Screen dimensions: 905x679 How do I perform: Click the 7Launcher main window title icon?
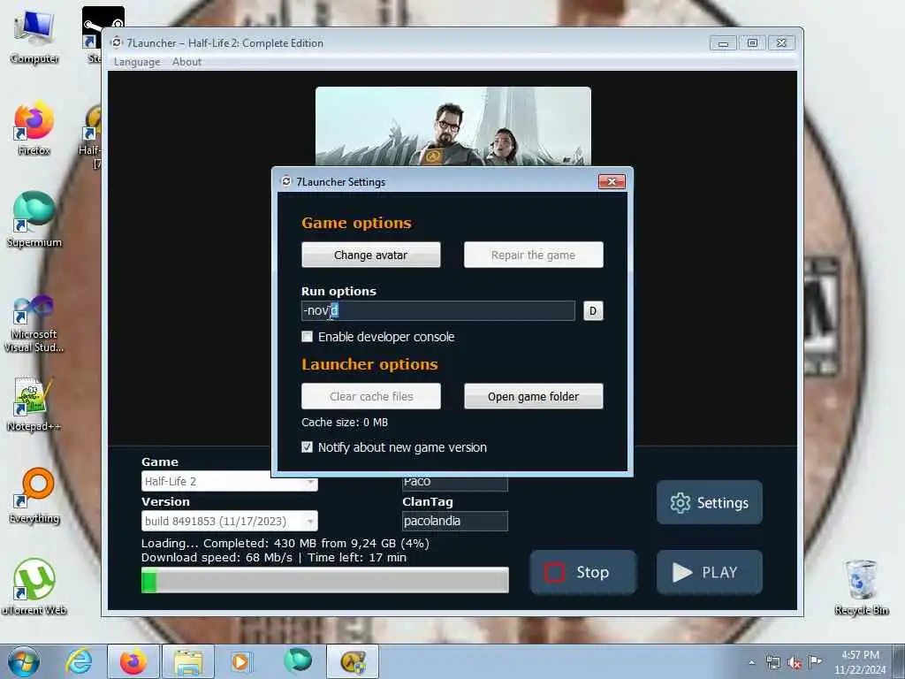116,42
